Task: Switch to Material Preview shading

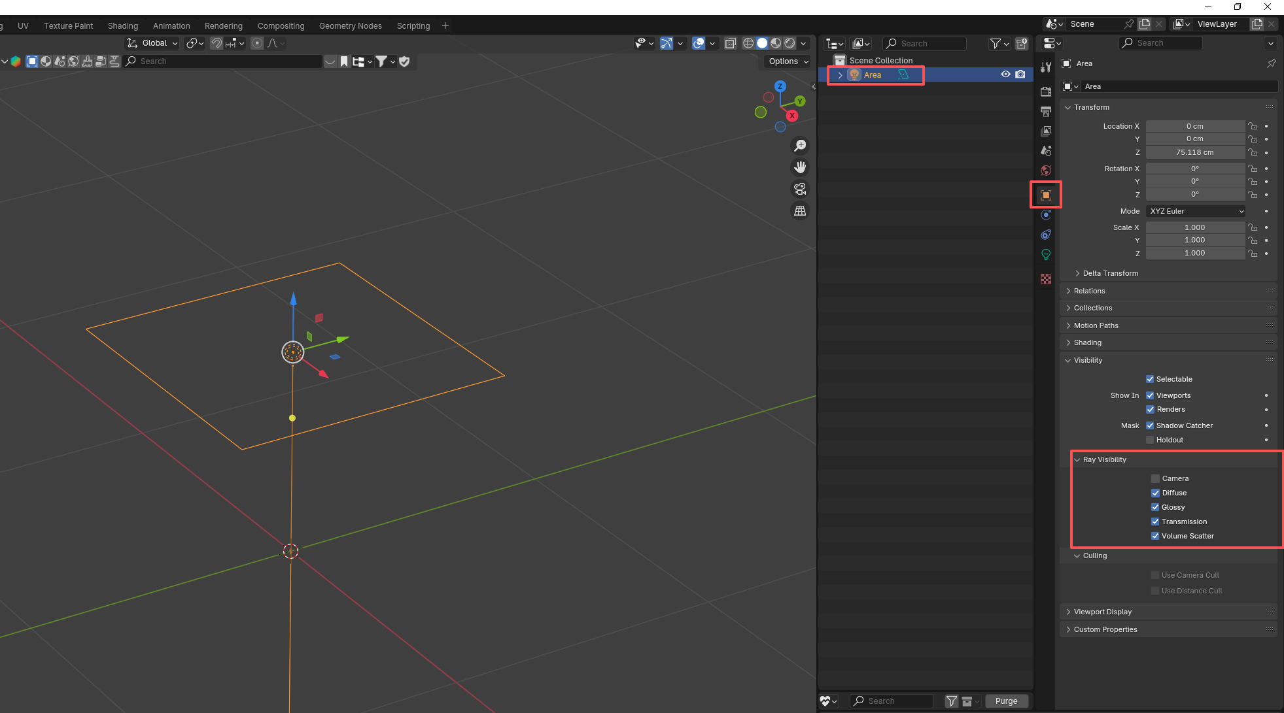Action: coord(776,43)
